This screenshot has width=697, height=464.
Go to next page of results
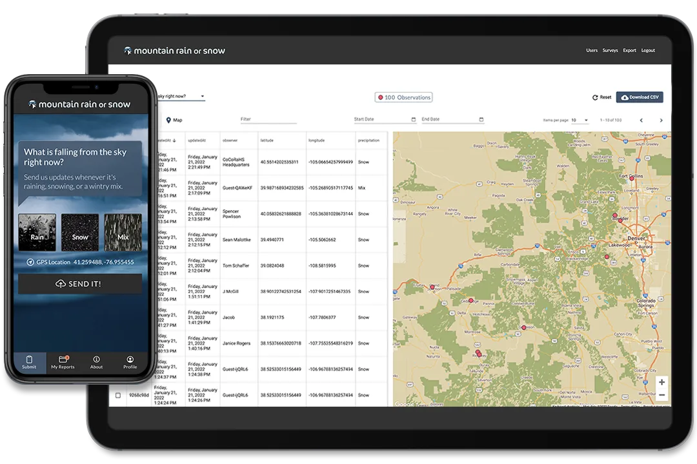coord(661,121)
